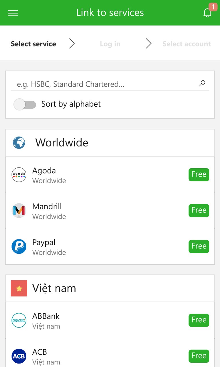The width and height of the screenshot is (220, 367).
Task: Click the Agoda logo icon
Action: [x=19, y=175]
